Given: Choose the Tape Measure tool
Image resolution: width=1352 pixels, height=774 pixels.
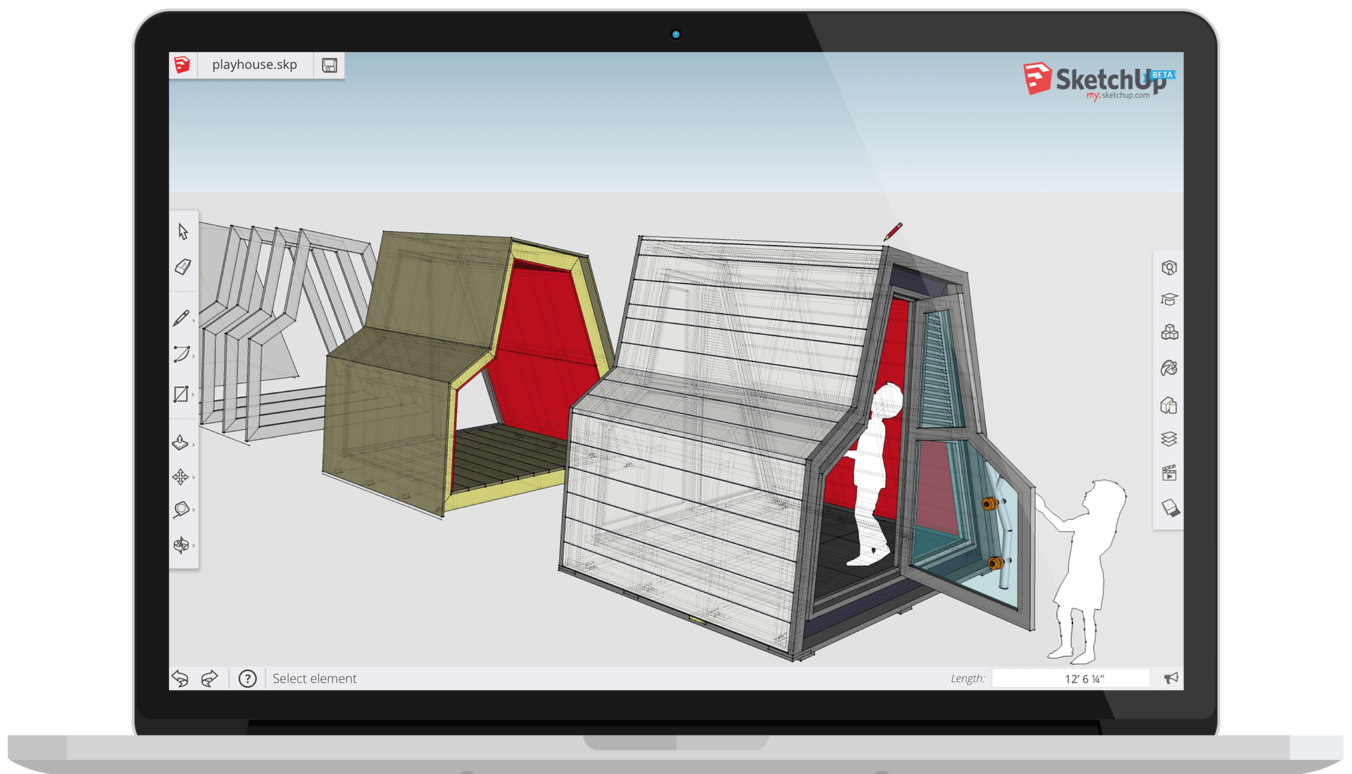Looking at the screenshot, I should (x=181, y=509).
